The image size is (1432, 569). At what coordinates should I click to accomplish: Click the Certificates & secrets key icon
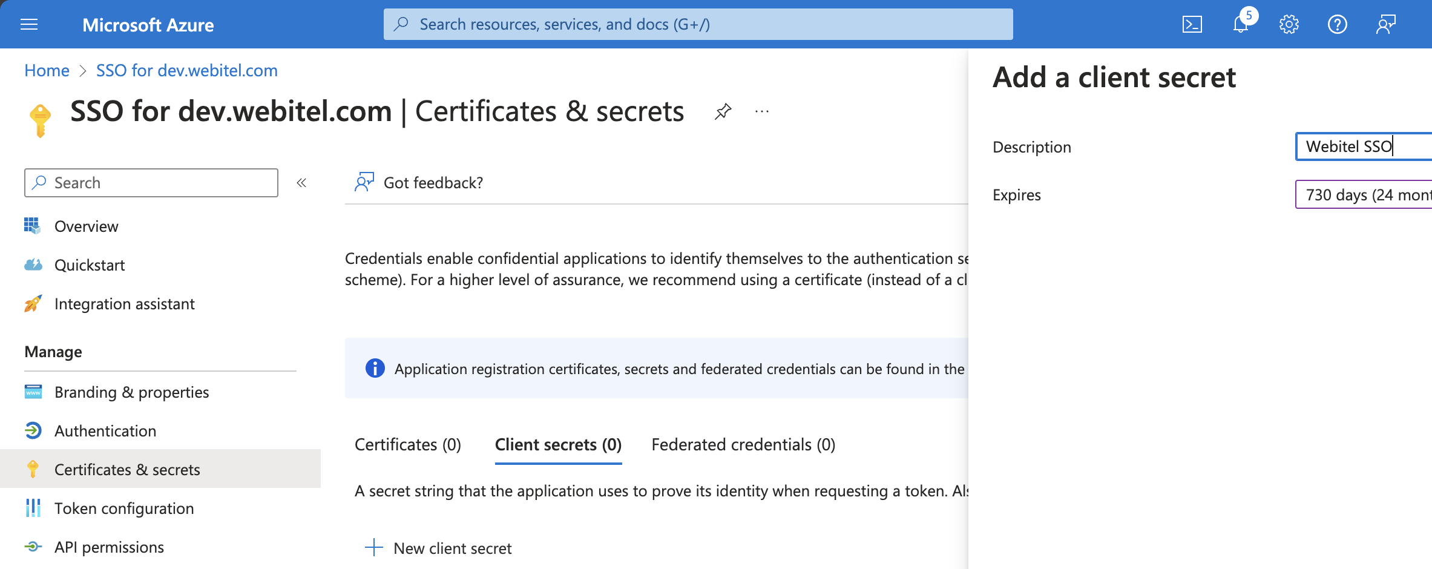click(x=33, y=469)
